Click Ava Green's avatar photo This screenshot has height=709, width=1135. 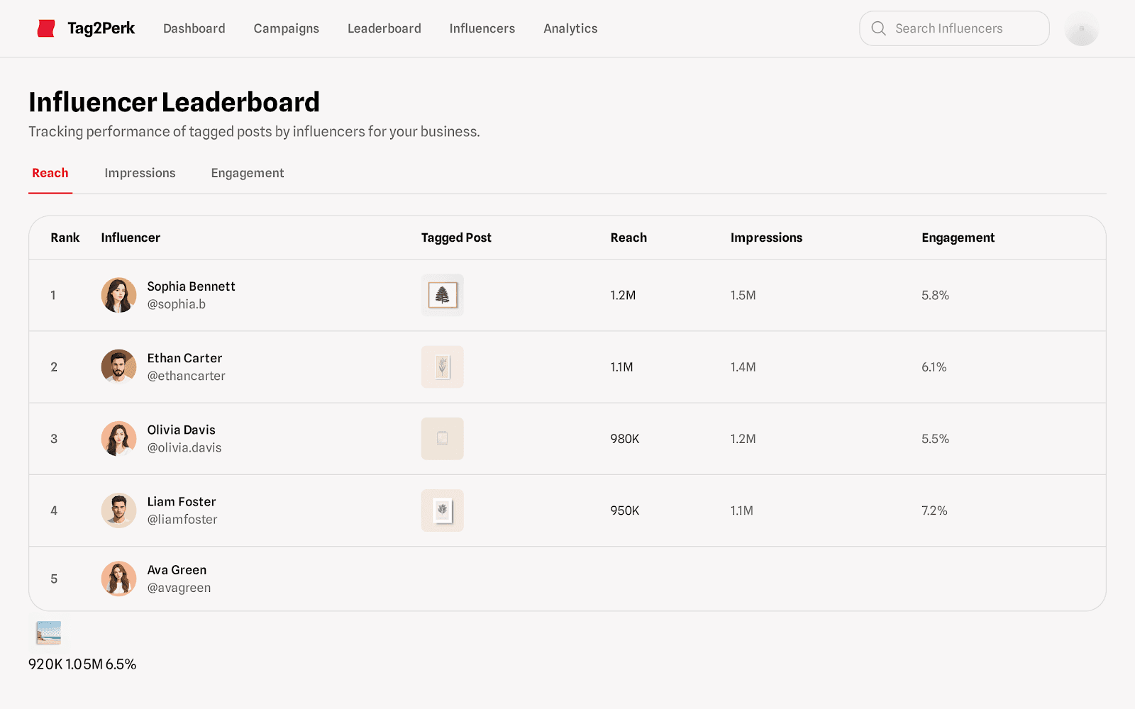(118, 579)
